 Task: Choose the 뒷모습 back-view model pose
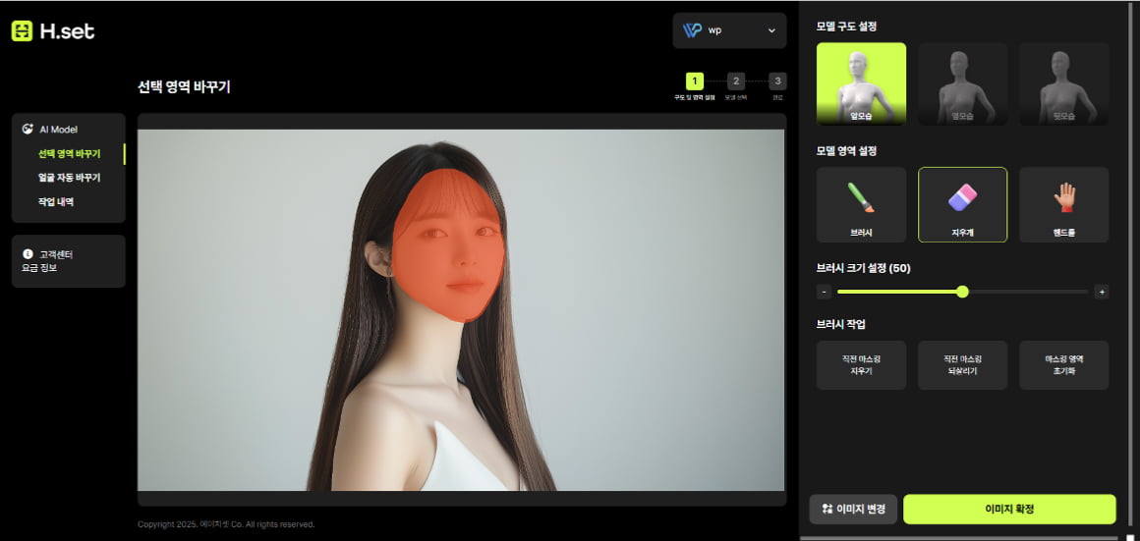[x=1063, y=83]
